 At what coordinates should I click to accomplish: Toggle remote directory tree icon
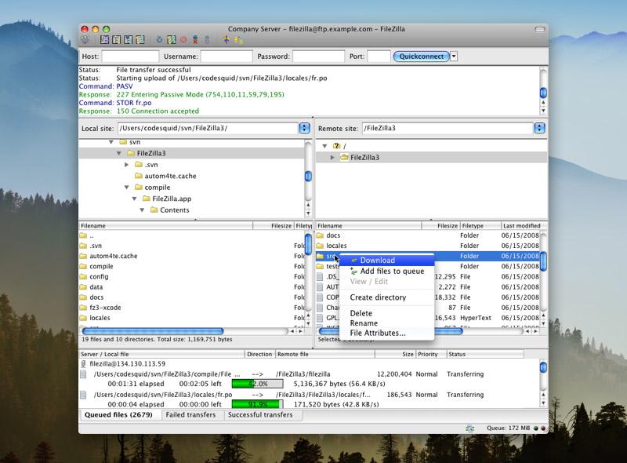(x=128, y=39)
